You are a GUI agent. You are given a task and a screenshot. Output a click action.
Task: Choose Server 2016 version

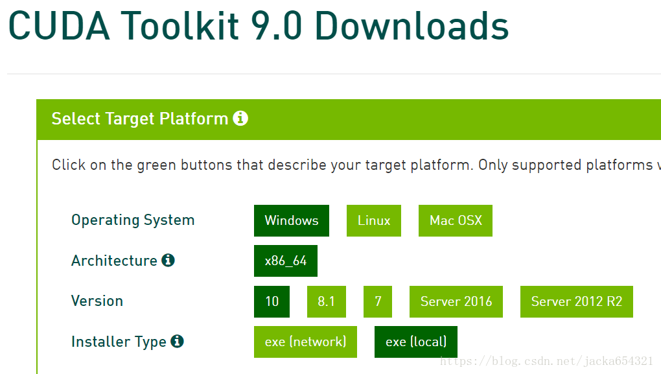[x=456, y=301]
